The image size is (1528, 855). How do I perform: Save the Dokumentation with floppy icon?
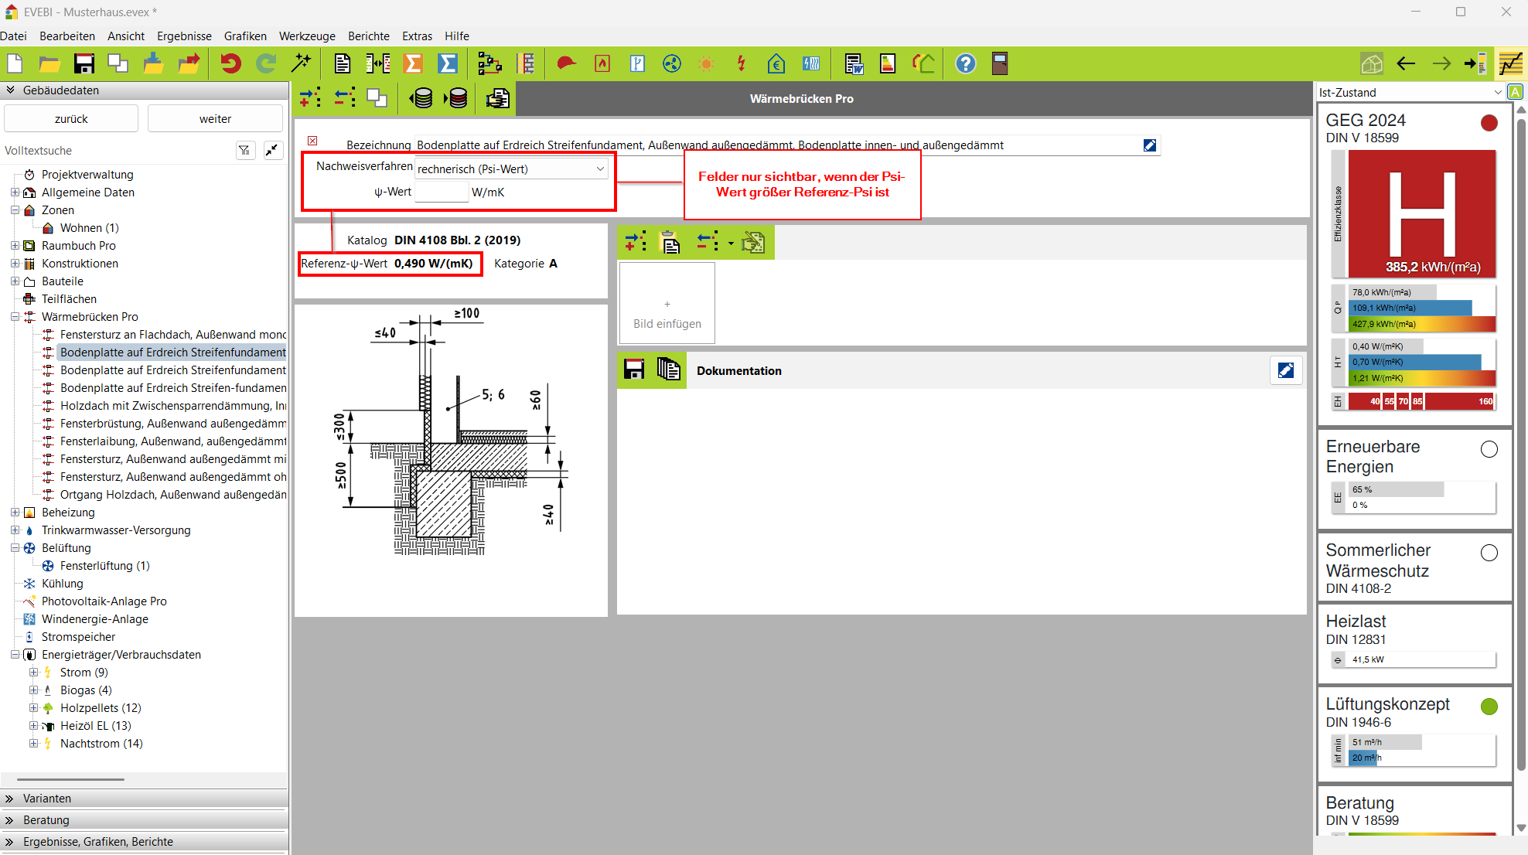click(634, 370)
